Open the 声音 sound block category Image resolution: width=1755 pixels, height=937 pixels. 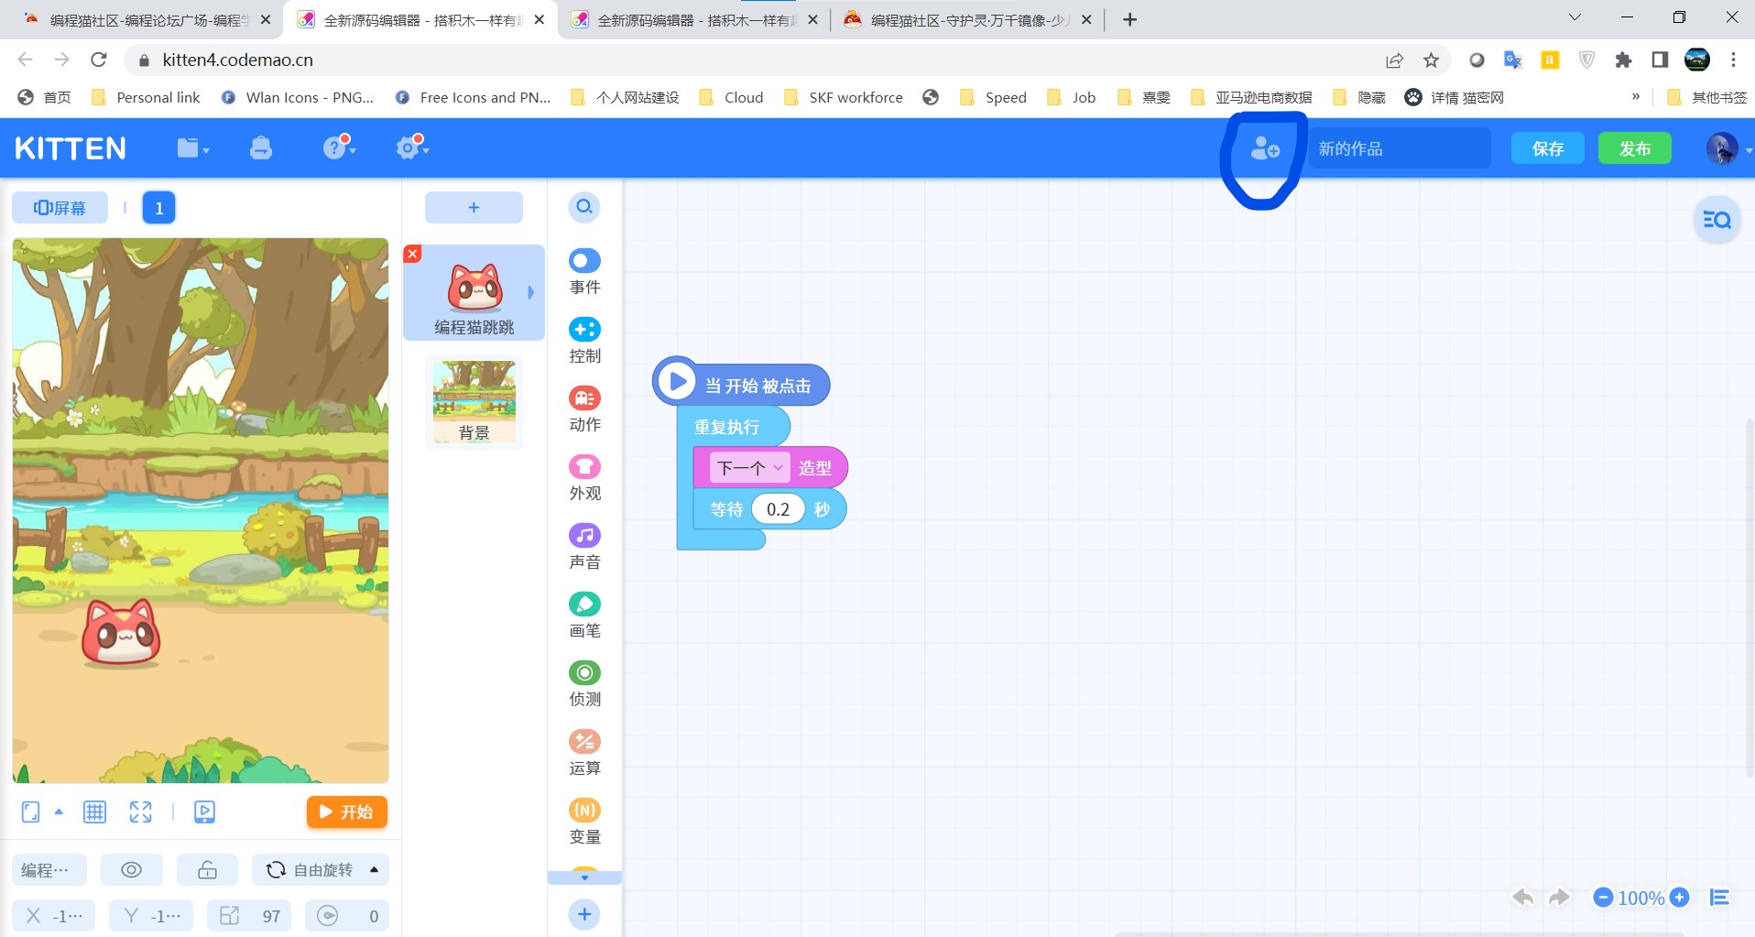point(584,547)
